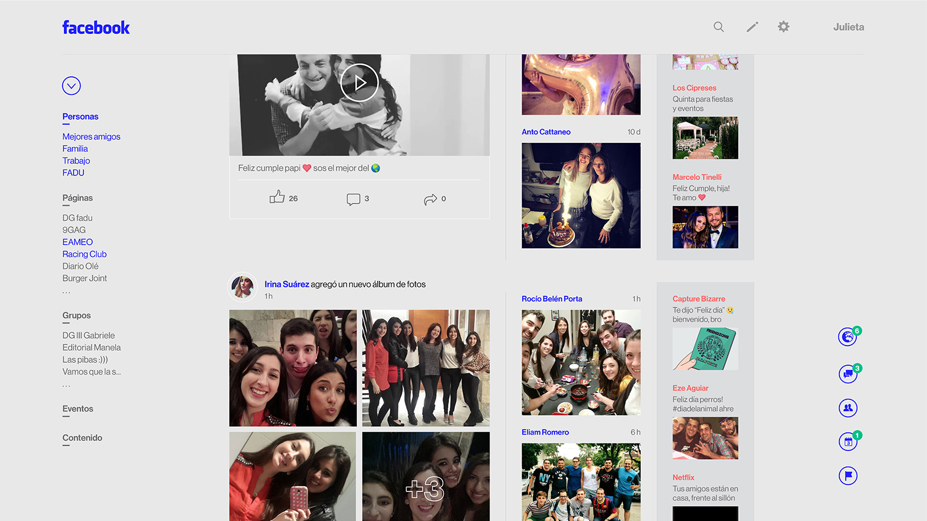Screen dimensions: 927x521
Task: Click the friends people icon
Action: pyautogui.click(x=848, y=408)
